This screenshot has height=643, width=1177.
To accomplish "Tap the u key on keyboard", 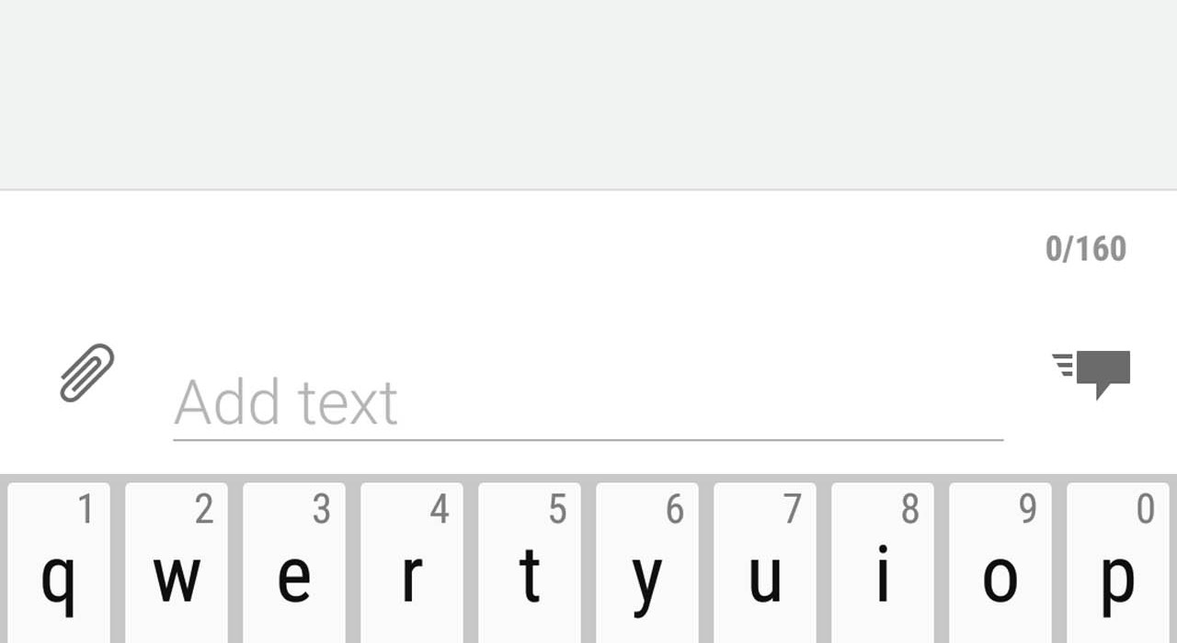I will [x=765, y=562].
